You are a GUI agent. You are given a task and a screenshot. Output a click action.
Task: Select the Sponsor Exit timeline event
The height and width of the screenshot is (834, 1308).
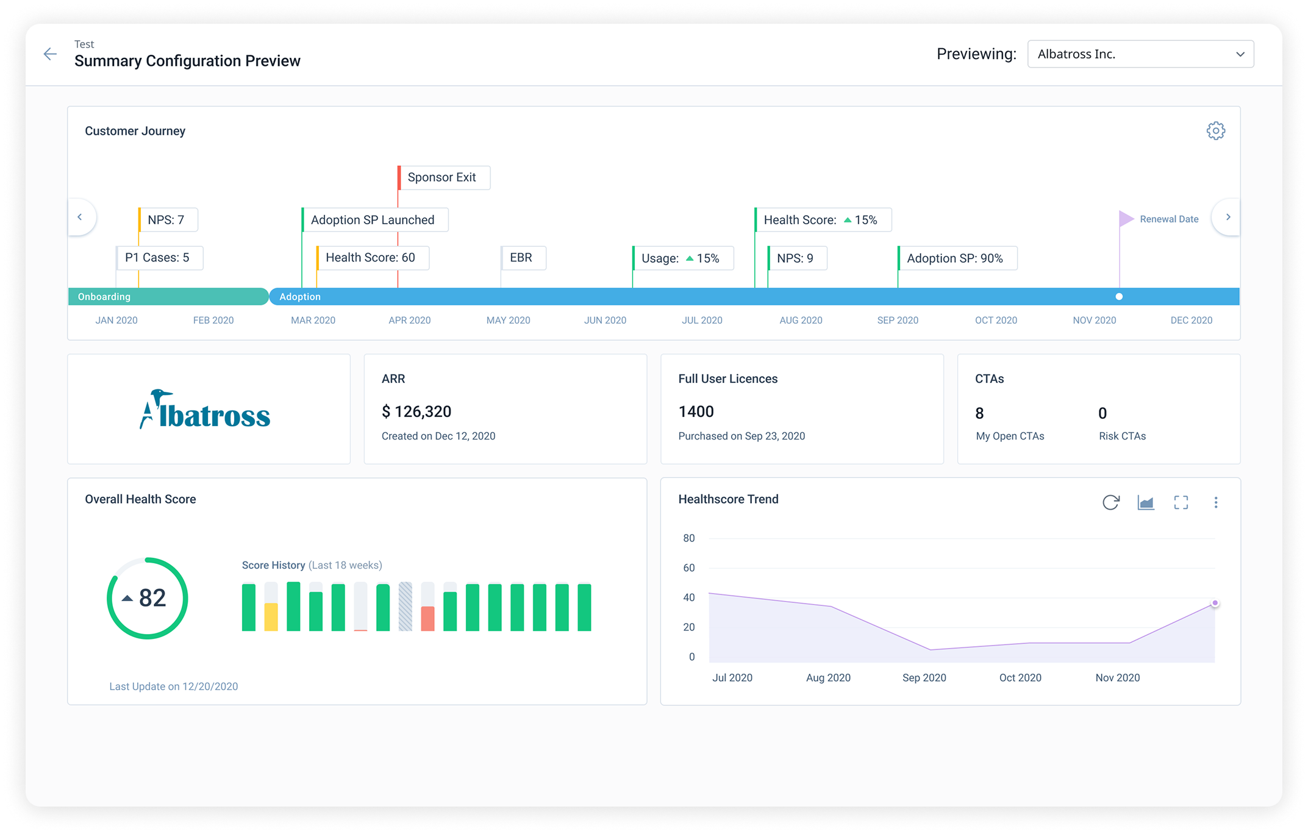coord(443,177)
